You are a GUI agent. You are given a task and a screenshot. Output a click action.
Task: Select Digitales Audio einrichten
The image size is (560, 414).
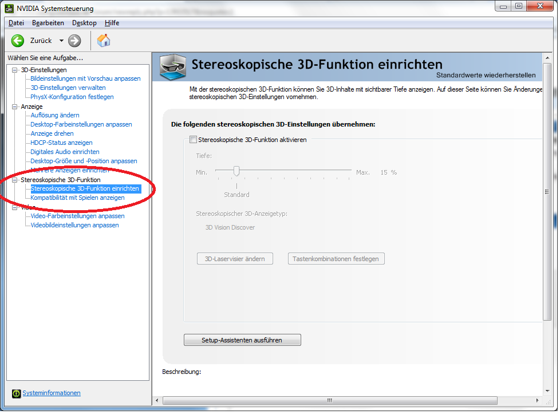(65, 152)
